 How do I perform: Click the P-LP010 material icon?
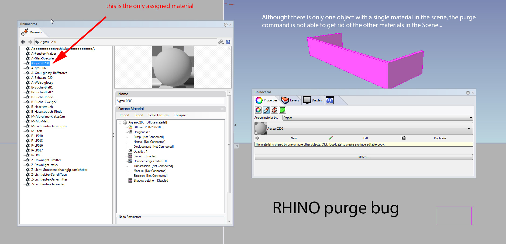point(27,136)
